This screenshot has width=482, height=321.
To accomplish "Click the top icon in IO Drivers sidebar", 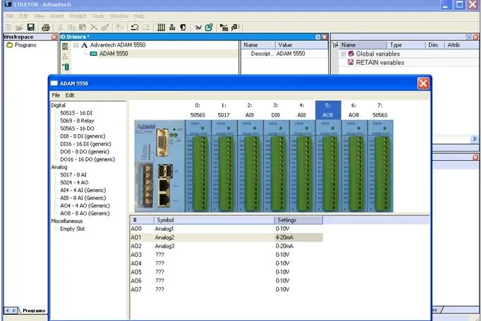I will pyautogui.click(x=65, y=47).
